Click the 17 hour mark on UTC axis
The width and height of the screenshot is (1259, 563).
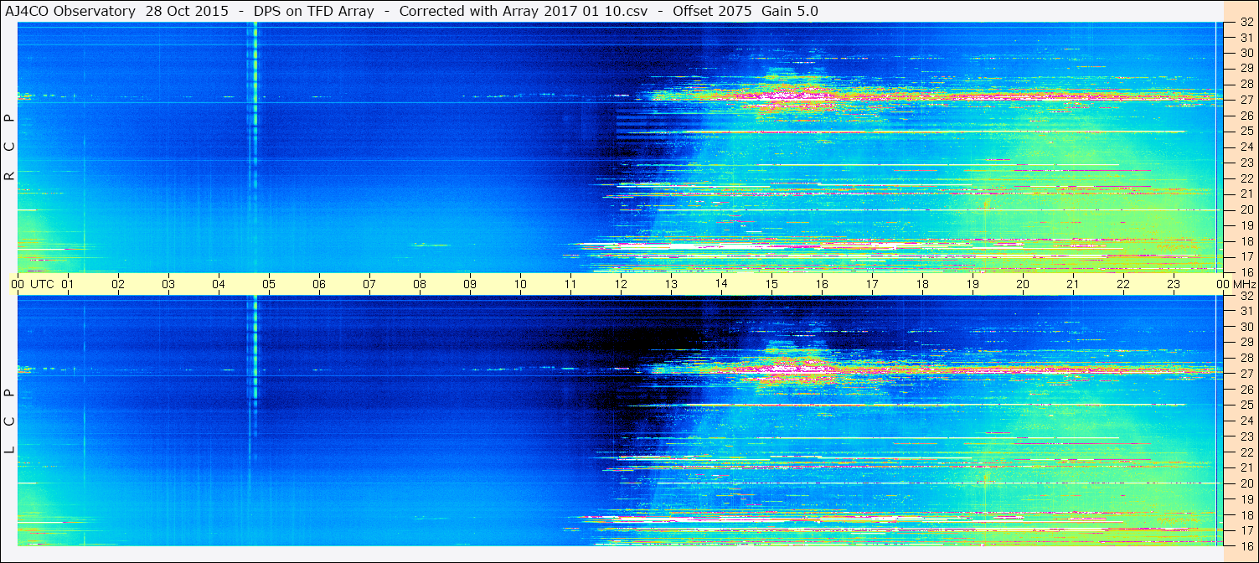pos(872,284)
